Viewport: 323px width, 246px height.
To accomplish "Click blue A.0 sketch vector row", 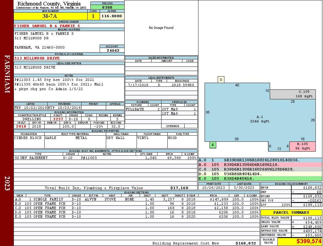I will (260, 160).
